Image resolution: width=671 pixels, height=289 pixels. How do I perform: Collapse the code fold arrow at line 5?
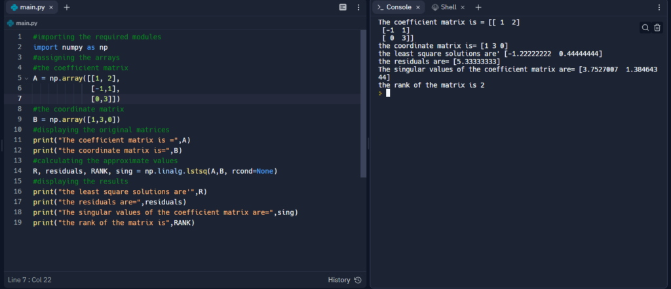click(x=26, y=79)
